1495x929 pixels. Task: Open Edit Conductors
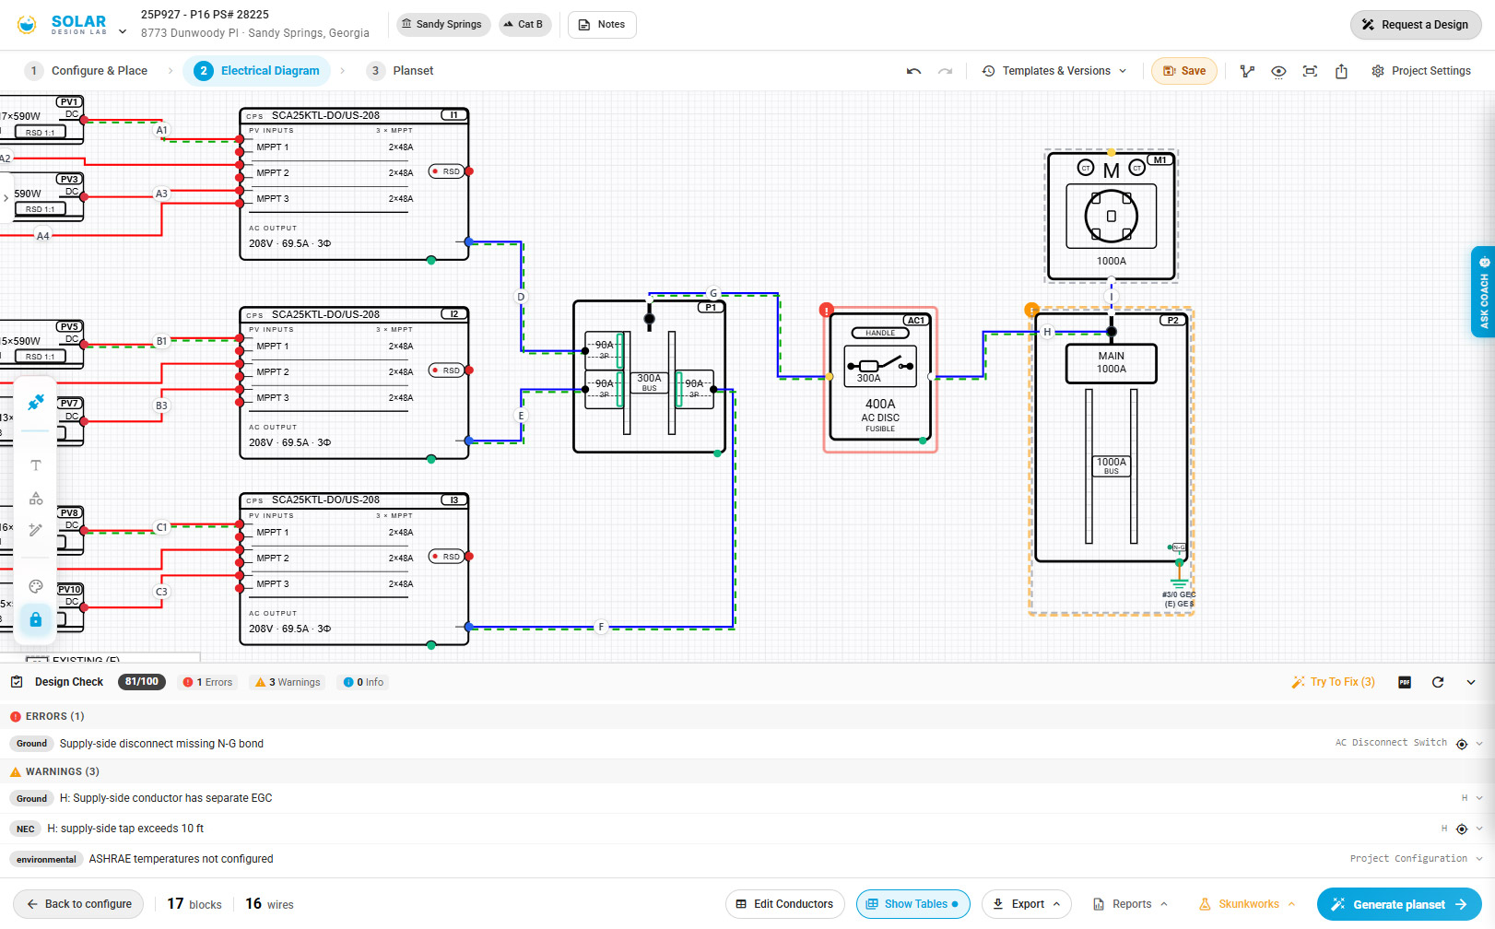(x=785, y=904)
